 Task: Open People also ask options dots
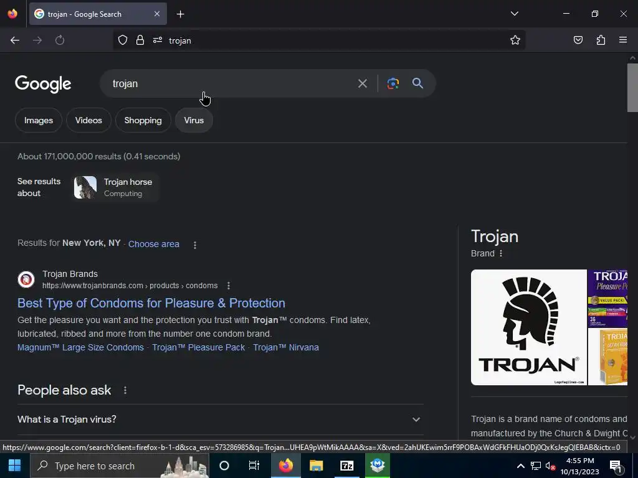[x=125, y=390]
